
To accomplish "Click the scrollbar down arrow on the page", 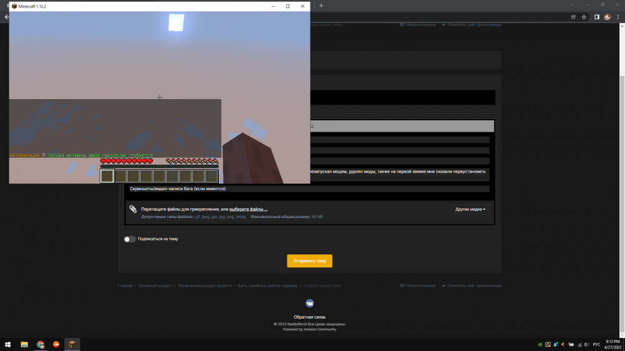I will coord(622,336).
